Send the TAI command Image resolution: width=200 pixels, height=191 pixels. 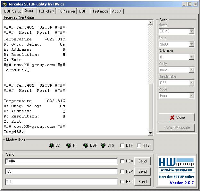(143, 171)
